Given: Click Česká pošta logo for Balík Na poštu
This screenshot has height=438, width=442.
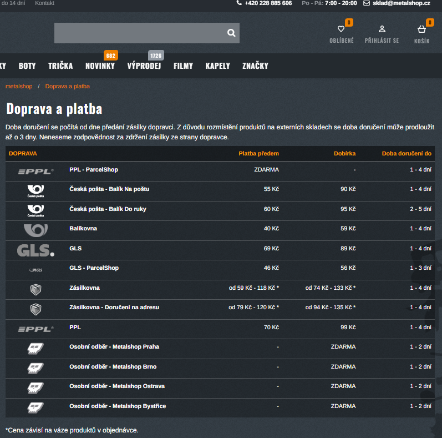Looking at the screenshot, I should coord(36,191).
